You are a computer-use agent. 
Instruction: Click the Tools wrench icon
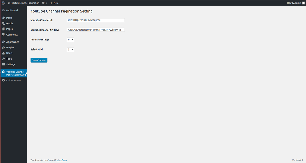[3, 59]
